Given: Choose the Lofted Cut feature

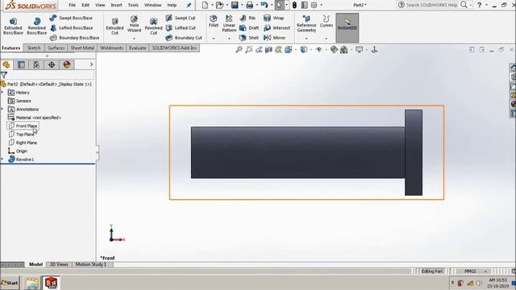Looking at the screenshot, I should [181, 28].
